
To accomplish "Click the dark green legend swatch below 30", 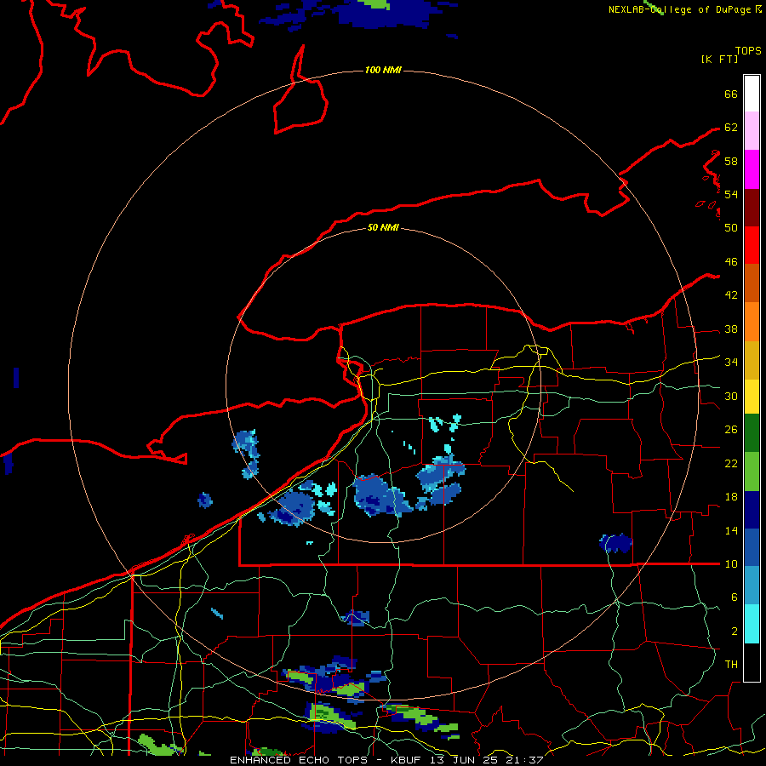I will point(752,433).
